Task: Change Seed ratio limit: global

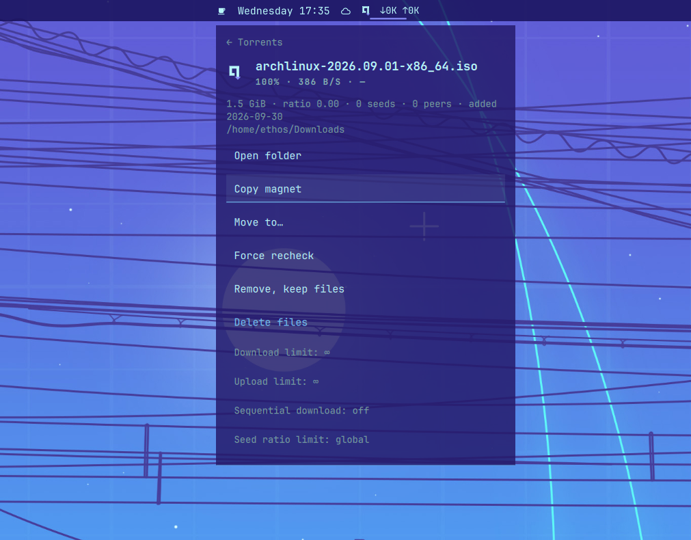Action: point(366,440)
